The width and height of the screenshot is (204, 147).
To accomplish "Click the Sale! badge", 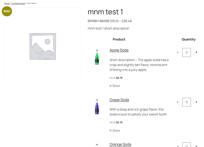I will tap(7, 11).
